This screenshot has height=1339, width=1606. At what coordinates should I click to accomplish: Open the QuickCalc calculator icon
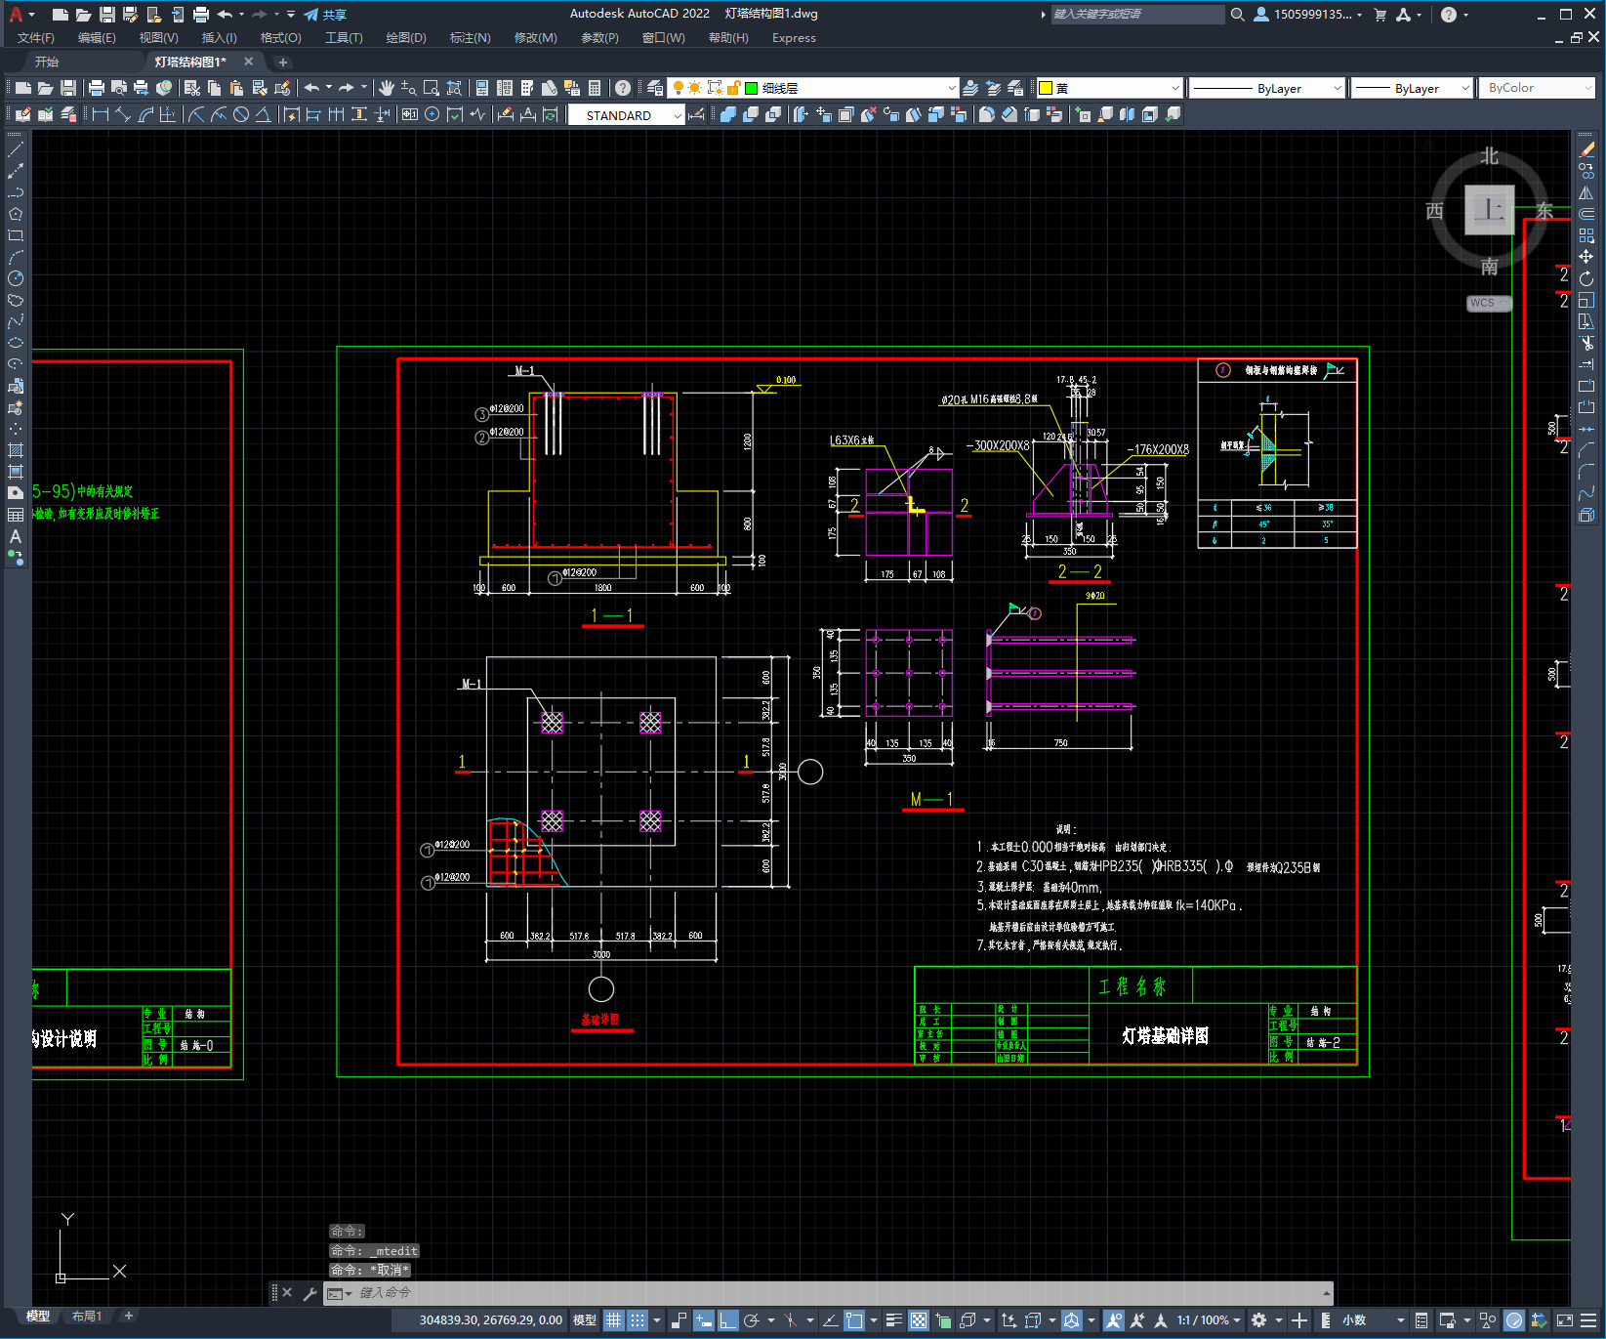[x=595, y=88]
